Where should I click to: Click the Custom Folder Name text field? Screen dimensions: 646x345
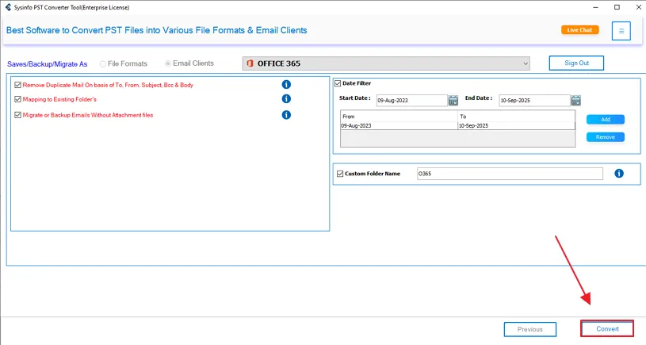click(x=509, y=174)
